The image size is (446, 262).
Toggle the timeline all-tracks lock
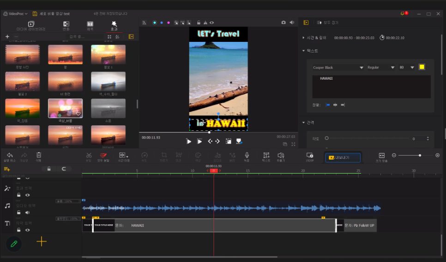pyautogui.click(x=49, y=169)
